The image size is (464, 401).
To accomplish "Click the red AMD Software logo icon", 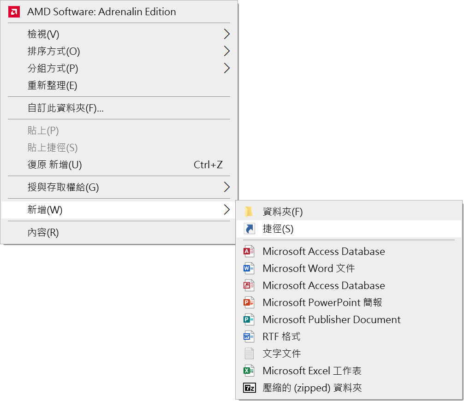I will tap(14, 12).
